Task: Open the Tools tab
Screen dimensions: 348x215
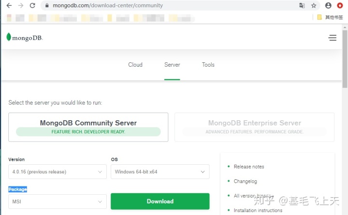Action: pyautogui.click(x=208, y=65)
